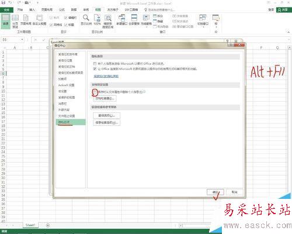The width and height of the screenshot is (292, 234).
Task: Open the privacy statement link
Action: pos(106,76)
